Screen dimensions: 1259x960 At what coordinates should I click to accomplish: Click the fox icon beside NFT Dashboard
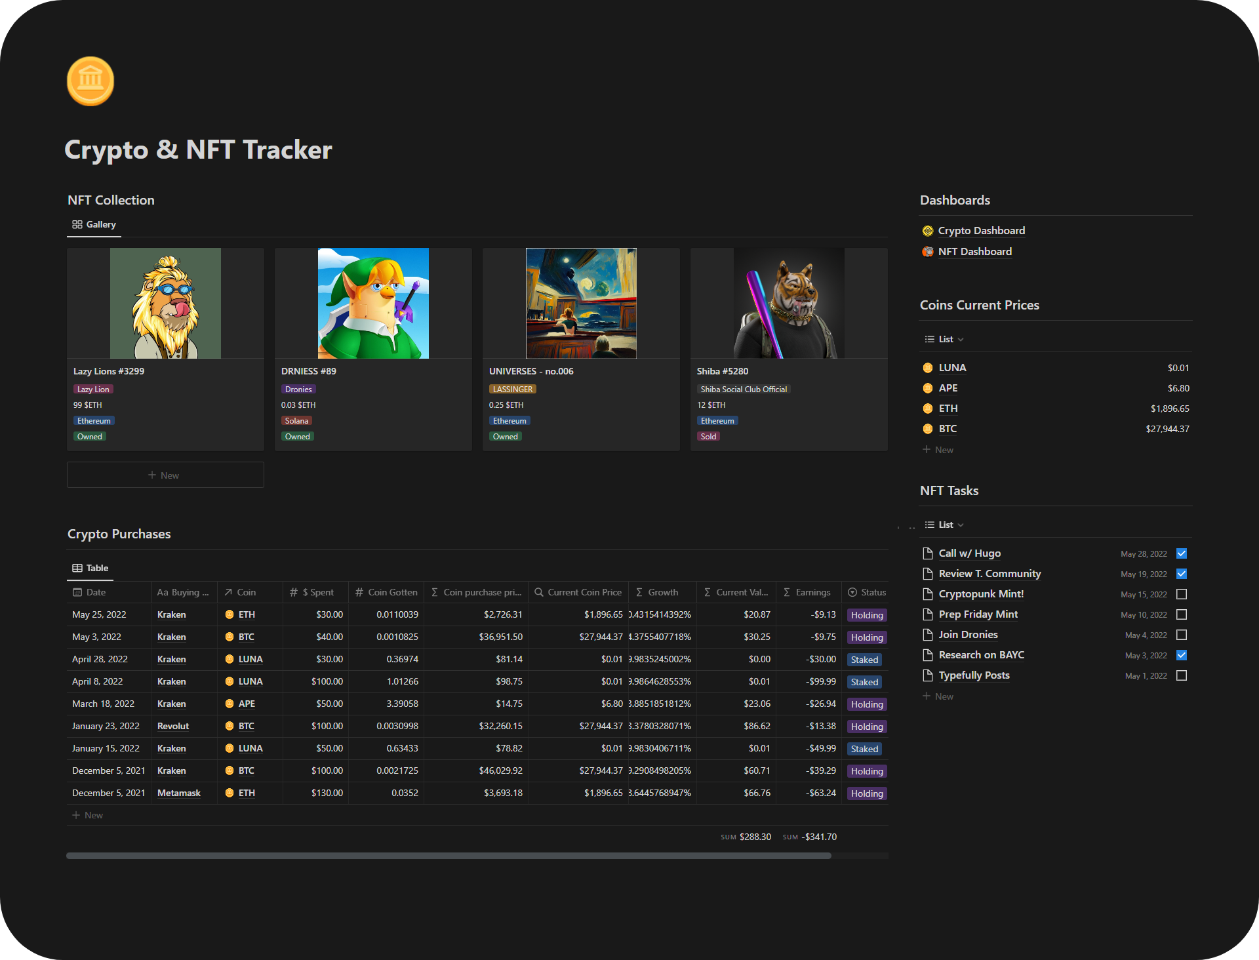click(x=927, y=251)
